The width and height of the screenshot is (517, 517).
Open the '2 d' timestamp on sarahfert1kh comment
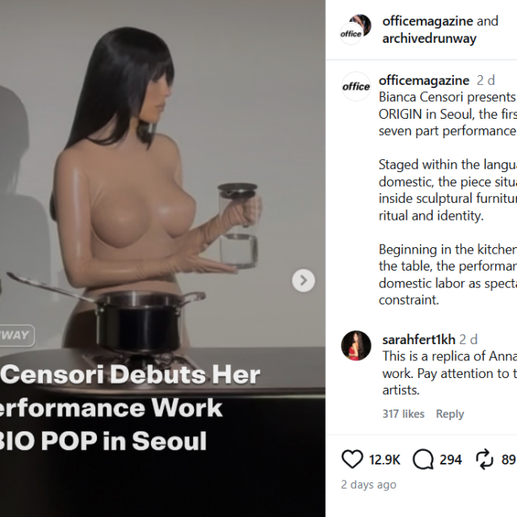469,339
